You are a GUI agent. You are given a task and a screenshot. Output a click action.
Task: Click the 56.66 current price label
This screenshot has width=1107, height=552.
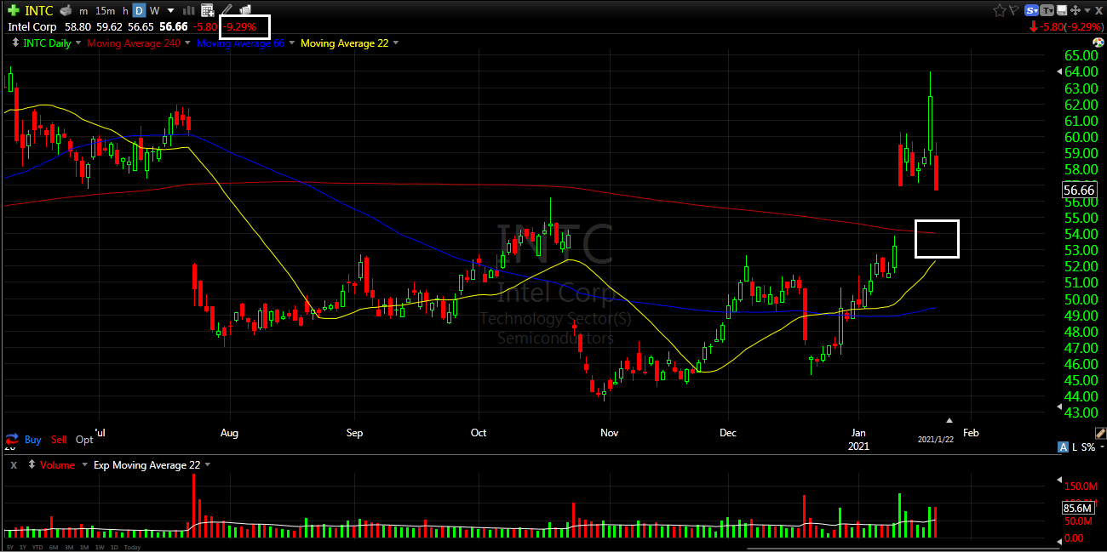(1078, 191)
